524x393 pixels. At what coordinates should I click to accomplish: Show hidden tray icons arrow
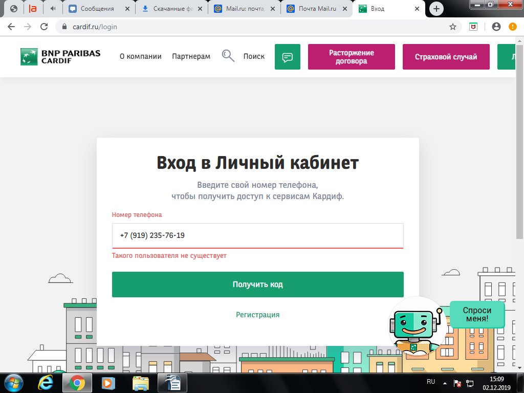445,383
